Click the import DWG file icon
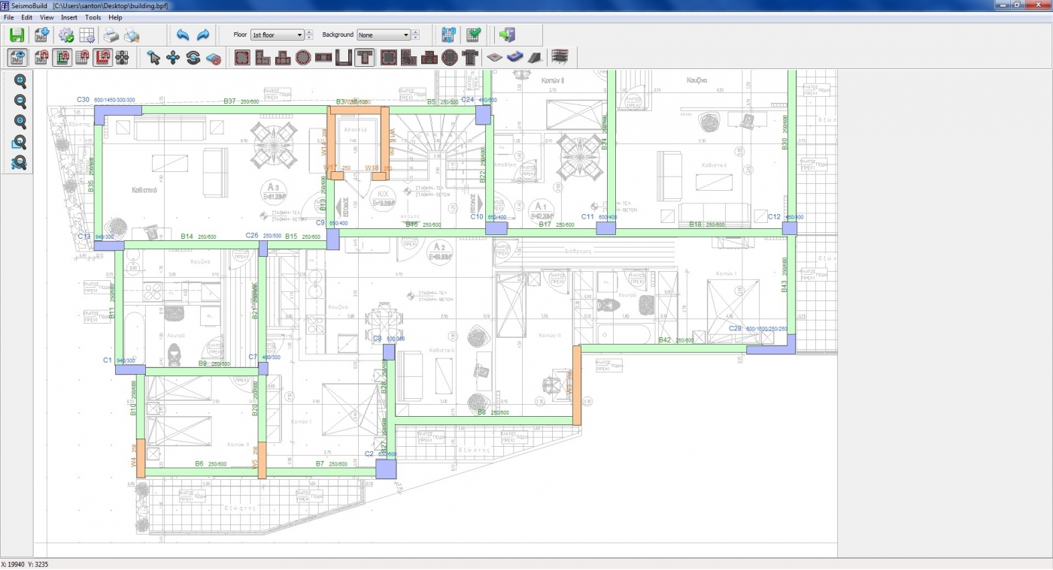This screenshot has width=1053, height=570. (41, 35)
